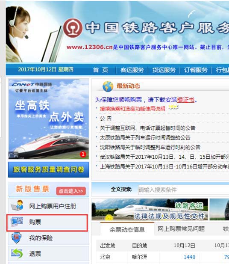Focus the 全文搜索 search input field

click(183, 190)
